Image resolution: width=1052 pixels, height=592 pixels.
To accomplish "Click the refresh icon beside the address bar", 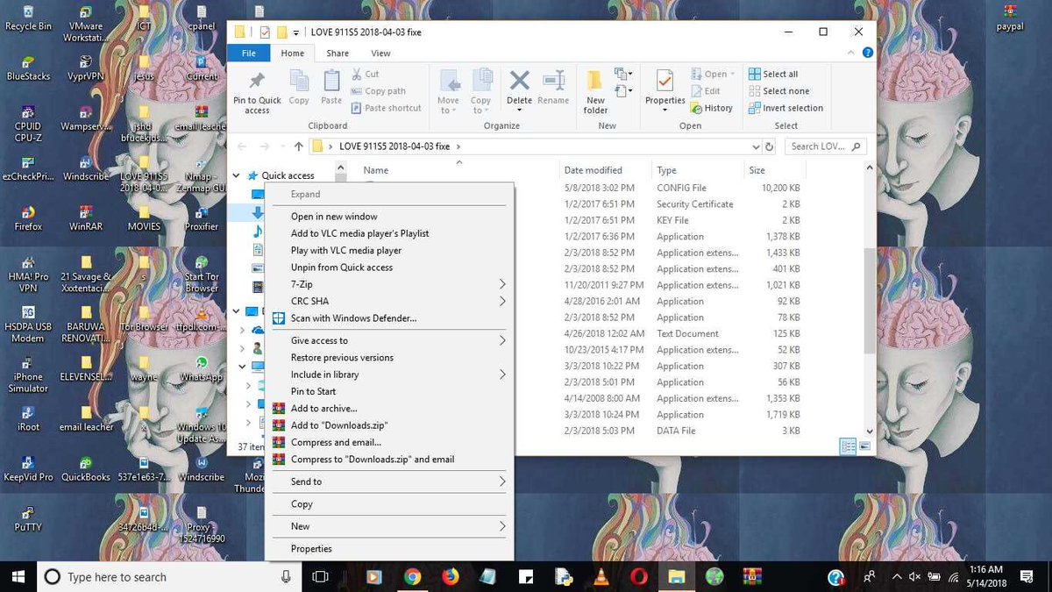I will coord(770,146).
